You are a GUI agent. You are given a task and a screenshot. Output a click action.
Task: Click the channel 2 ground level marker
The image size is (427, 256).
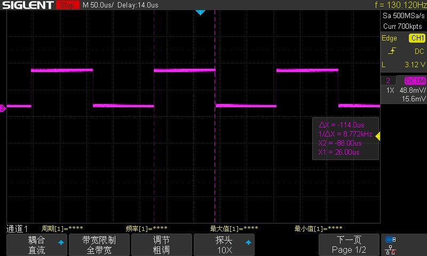3,108
